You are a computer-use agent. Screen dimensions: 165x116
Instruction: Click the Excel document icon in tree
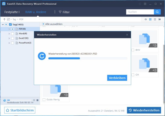point(17,38)
